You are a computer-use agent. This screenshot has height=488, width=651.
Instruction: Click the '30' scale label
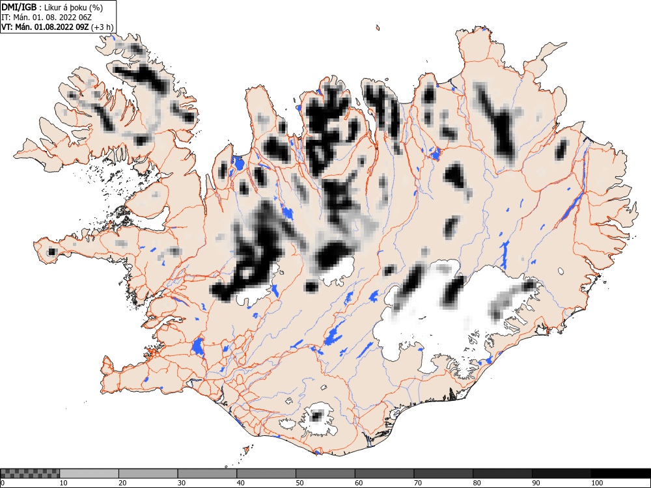click(182, 483)
